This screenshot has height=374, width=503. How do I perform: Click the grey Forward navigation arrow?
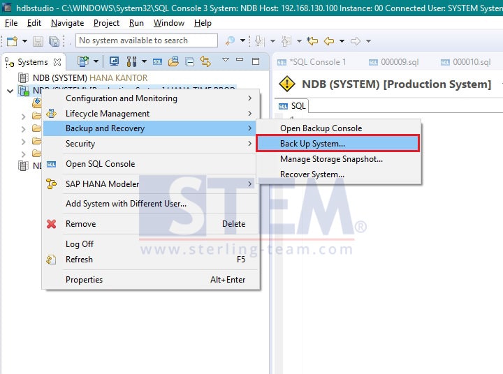pyautogui.click(x=356, y=41)
